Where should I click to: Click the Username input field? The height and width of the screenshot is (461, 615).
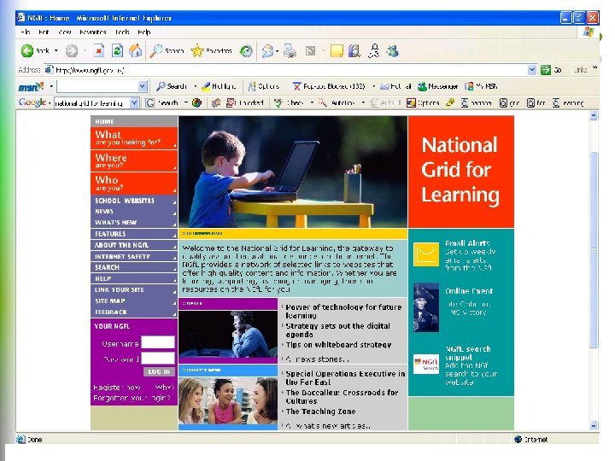click(158, 342)
